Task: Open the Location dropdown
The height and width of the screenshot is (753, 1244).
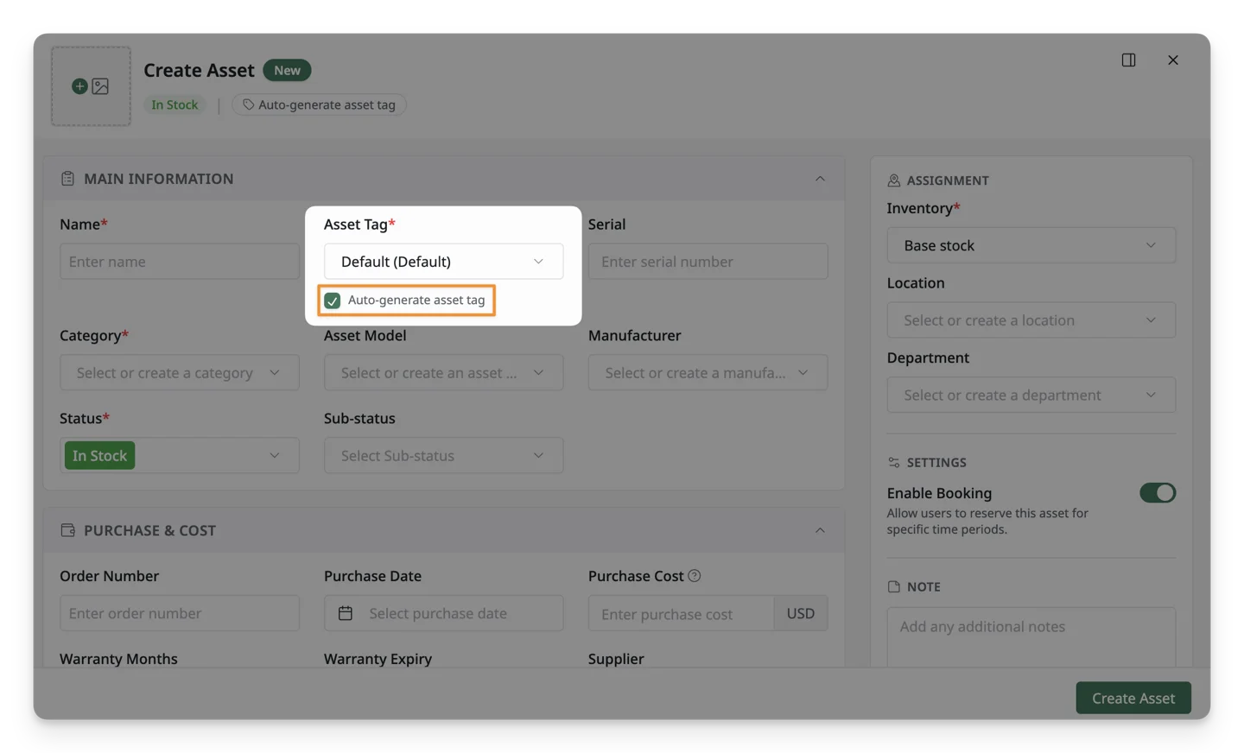Action: click(1031, 320)
